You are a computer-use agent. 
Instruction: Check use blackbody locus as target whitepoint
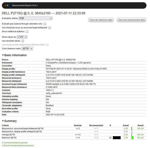(50, 28)
